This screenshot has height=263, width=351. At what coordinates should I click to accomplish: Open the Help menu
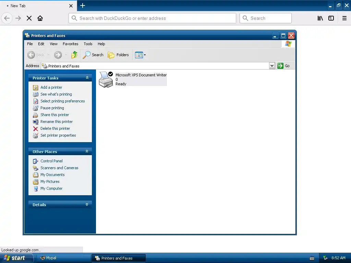click(x=101, y=44)
